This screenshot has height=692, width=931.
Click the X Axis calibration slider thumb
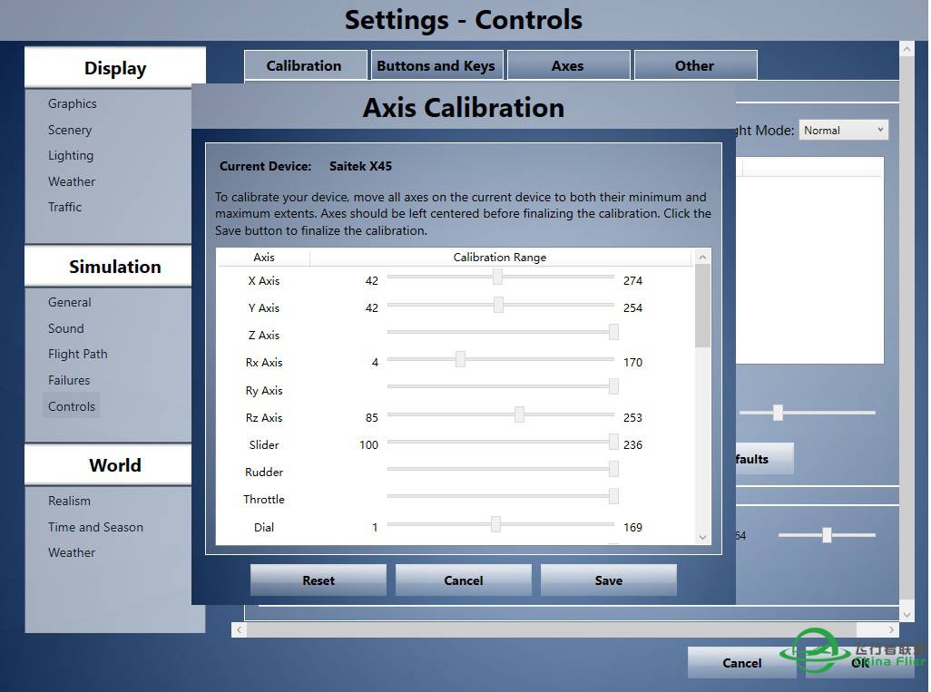pos(497,278)
